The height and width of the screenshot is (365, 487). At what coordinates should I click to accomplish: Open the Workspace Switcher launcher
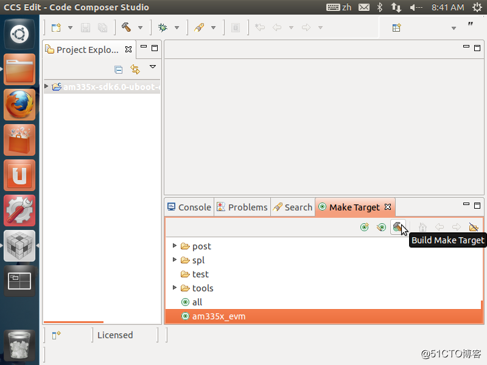click(x=19, y=281)
